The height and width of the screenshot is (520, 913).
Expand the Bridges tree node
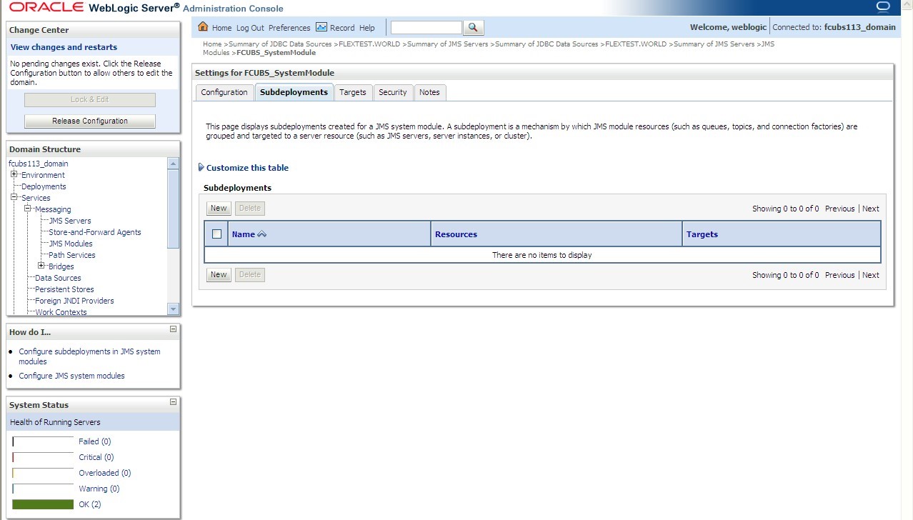pyautogui.click(x=41, y=266)
